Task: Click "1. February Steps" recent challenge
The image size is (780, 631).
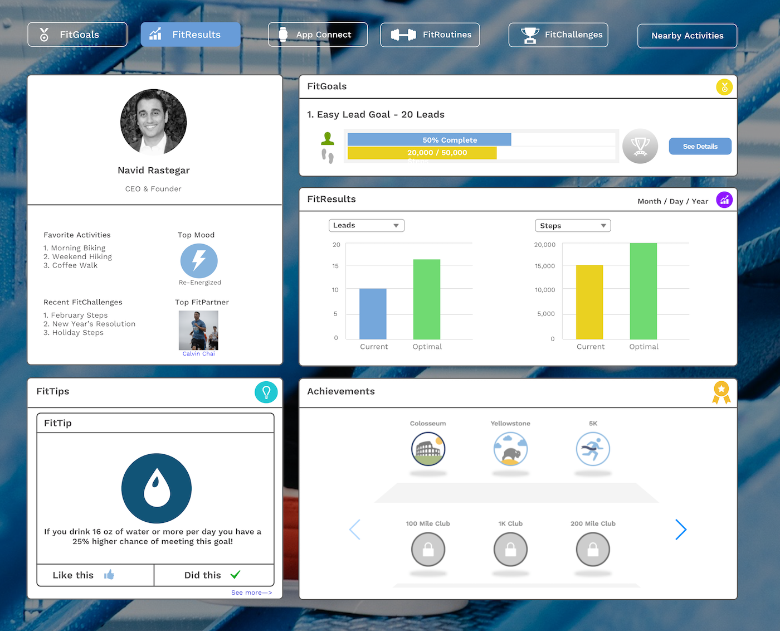Action: [x=76, y=315]
